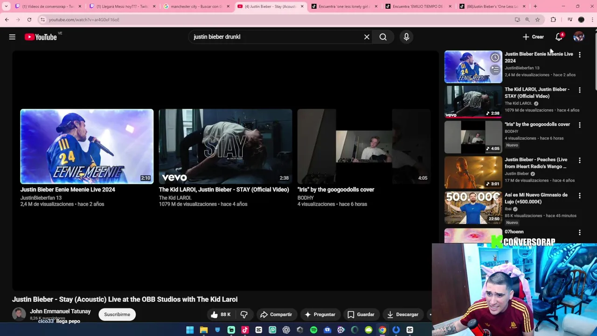Subscribe to John Emmanuel Tatunay
Viewport: 597px width, 336px height.
click(117, 315)
